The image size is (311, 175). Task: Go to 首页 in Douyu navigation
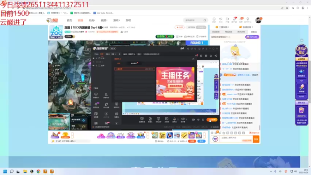(x=70, y=20)
